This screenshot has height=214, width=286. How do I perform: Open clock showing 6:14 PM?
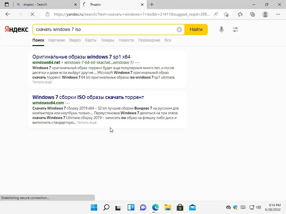[273, 207]
